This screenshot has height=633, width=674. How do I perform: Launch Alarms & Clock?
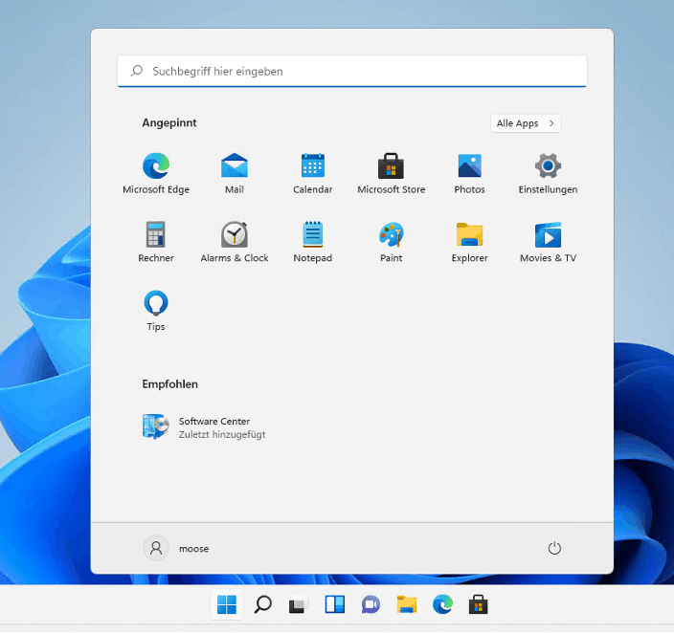[x=235, y=242]
